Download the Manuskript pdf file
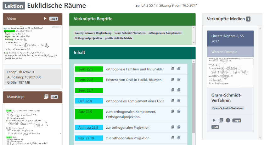 [54, 97]
